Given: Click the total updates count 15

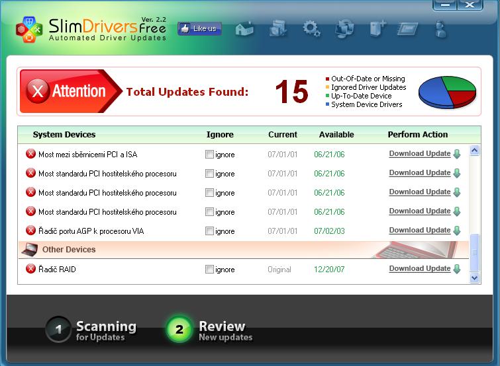Looking at the screenshot, I should 292,92.
